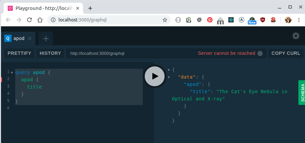Close the apod query tab
Viewport: 305px width, 143px height.
tap(30, 38)
